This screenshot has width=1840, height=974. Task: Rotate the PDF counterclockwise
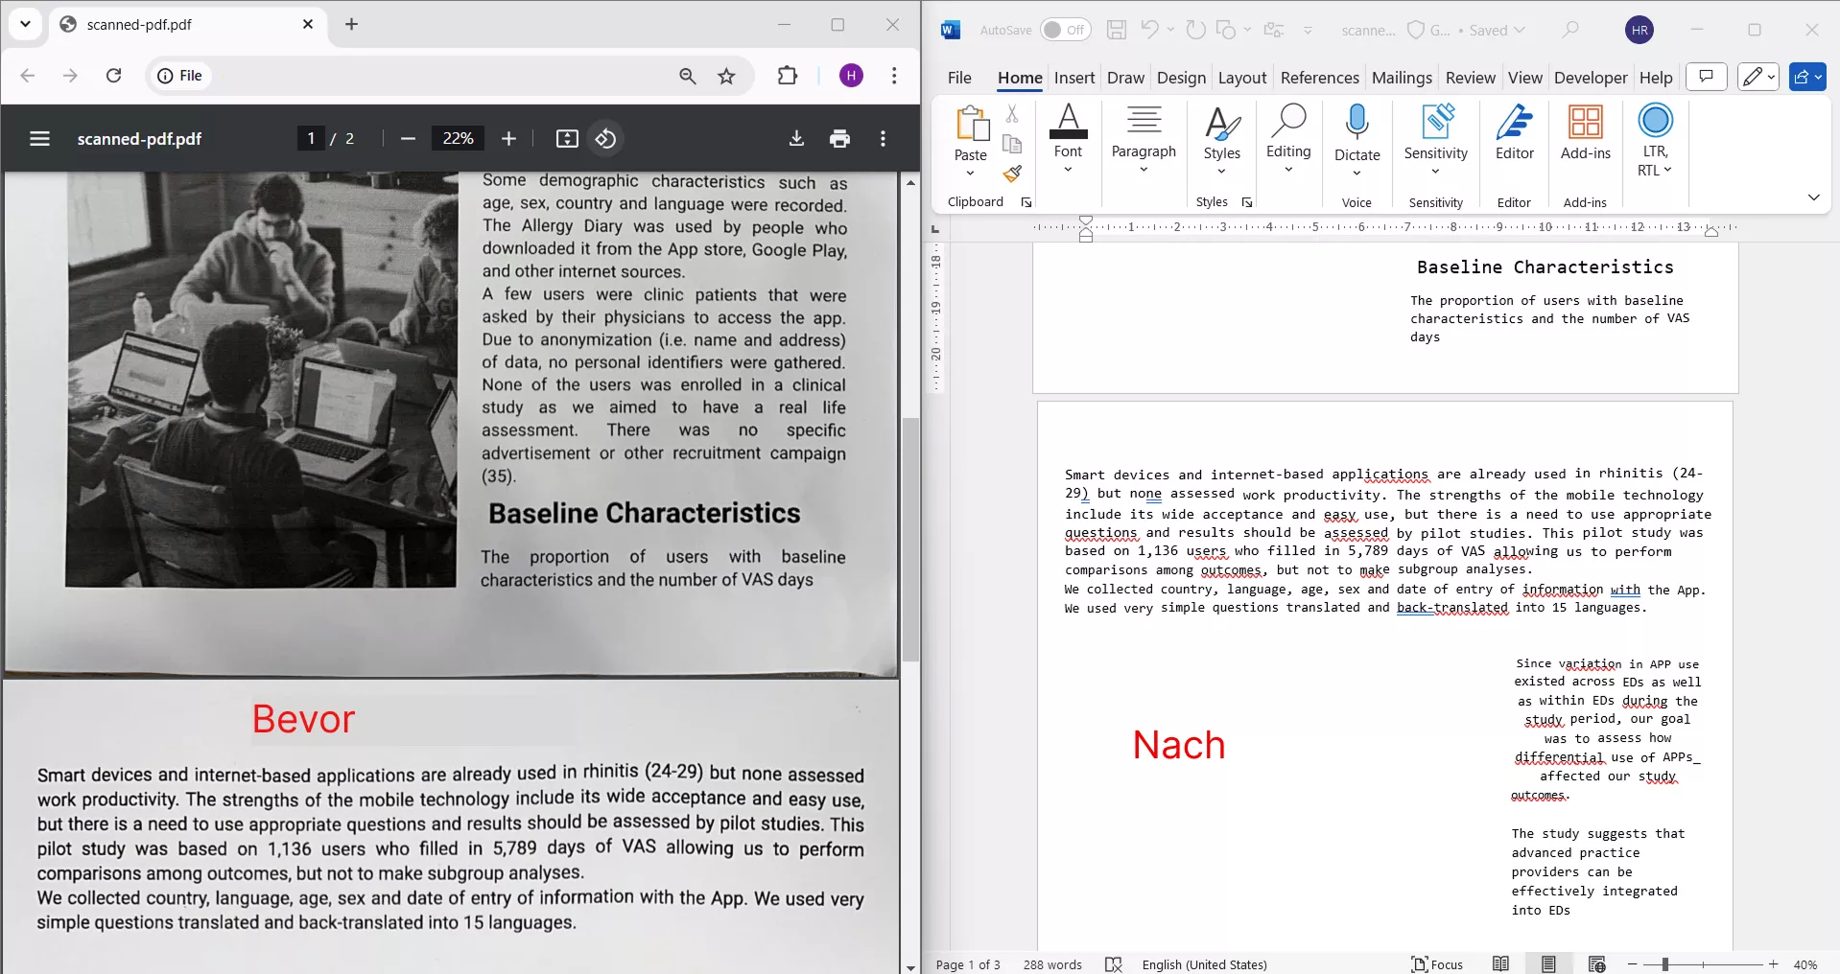tap(605, 139)
